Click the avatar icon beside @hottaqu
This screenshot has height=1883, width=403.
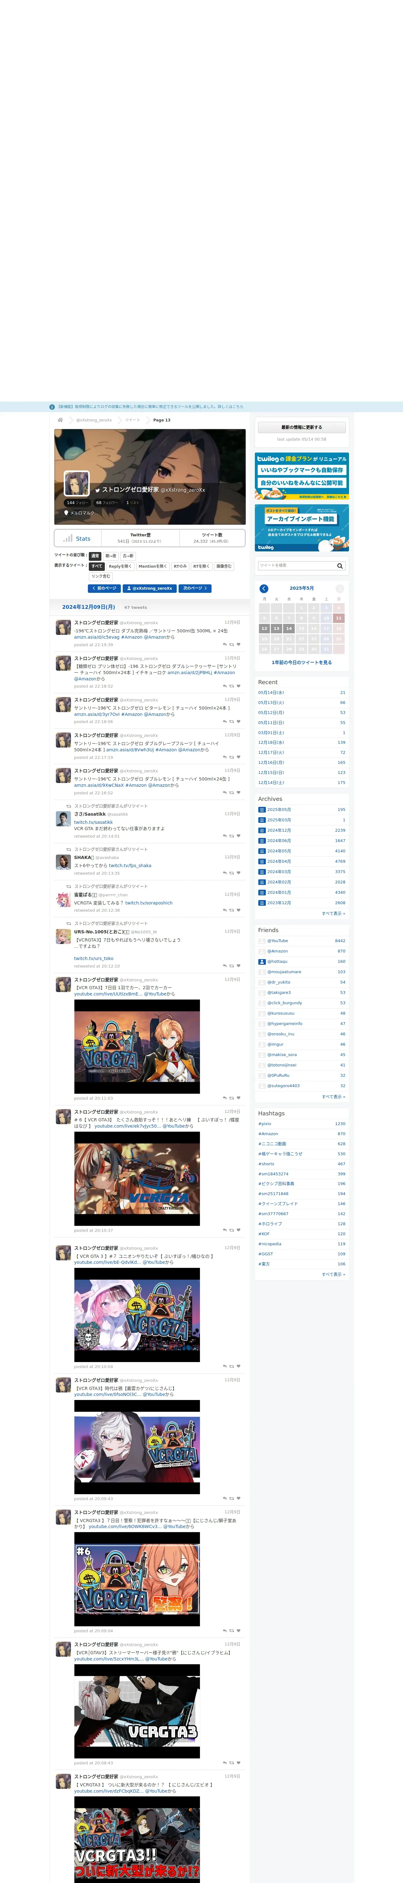(x=262, y=961)
